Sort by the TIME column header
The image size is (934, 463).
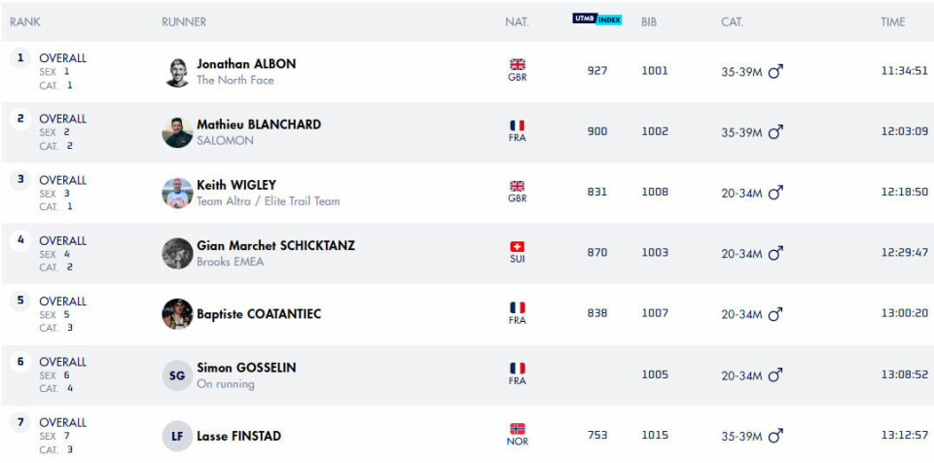click(892, 21)
